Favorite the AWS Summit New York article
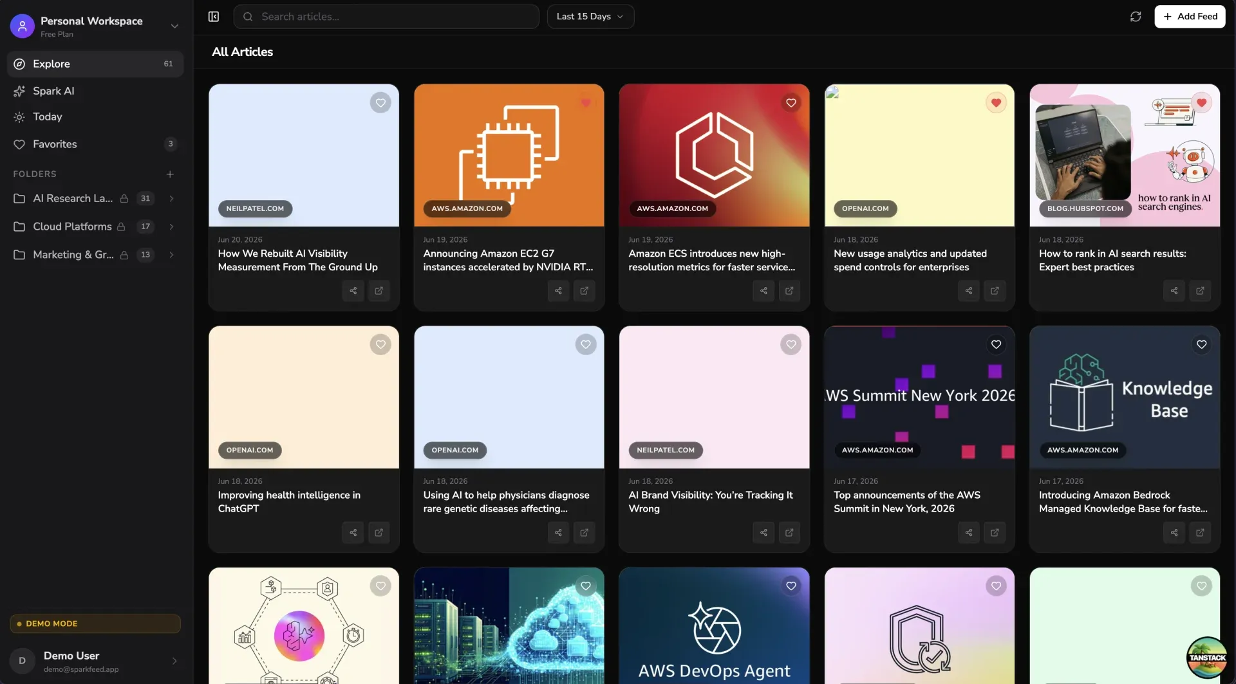The image size is (1236, 684). pyautogui.click(x=996, y=345)
